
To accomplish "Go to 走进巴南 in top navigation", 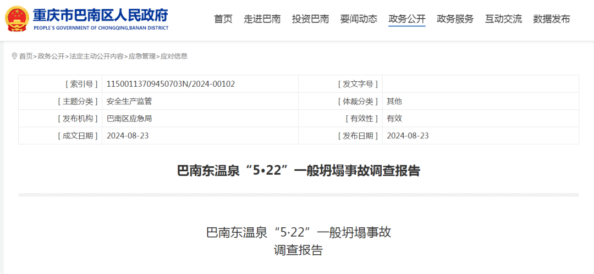I will pos(262,19).
